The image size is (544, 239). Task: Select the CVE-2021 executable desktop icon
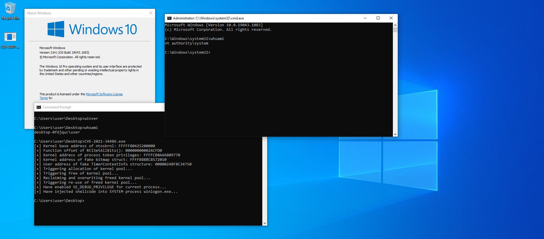[10, 40]
